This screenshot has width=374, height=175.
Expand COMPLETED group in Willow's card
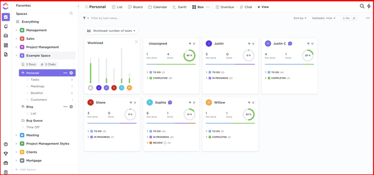206,137
